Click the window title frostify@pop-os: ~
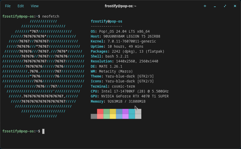The image size is (241, 149). 120,6
